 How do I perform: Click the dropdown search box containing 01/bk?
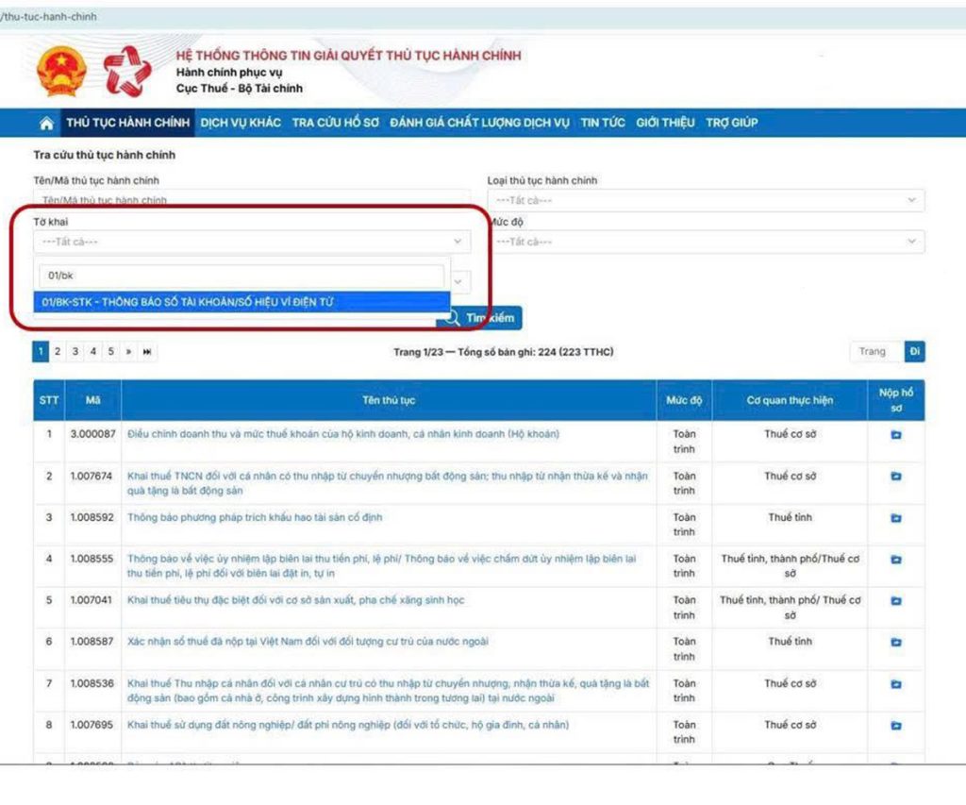241,276
